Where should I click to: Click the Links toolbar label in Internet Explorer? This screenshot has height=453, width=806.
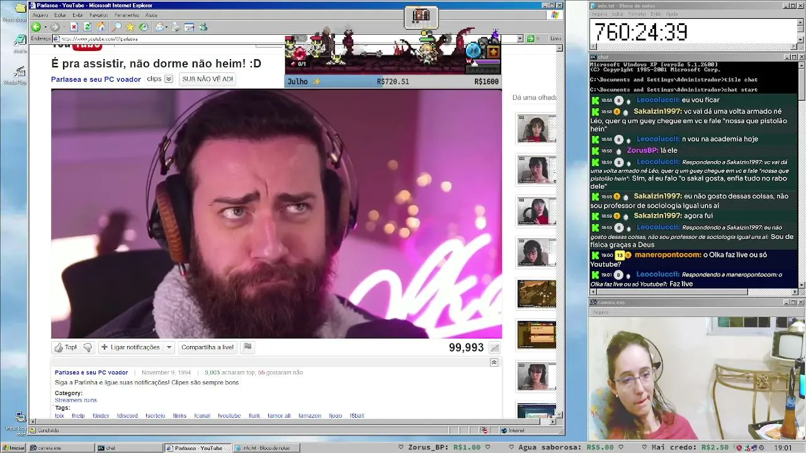point(555,38)
